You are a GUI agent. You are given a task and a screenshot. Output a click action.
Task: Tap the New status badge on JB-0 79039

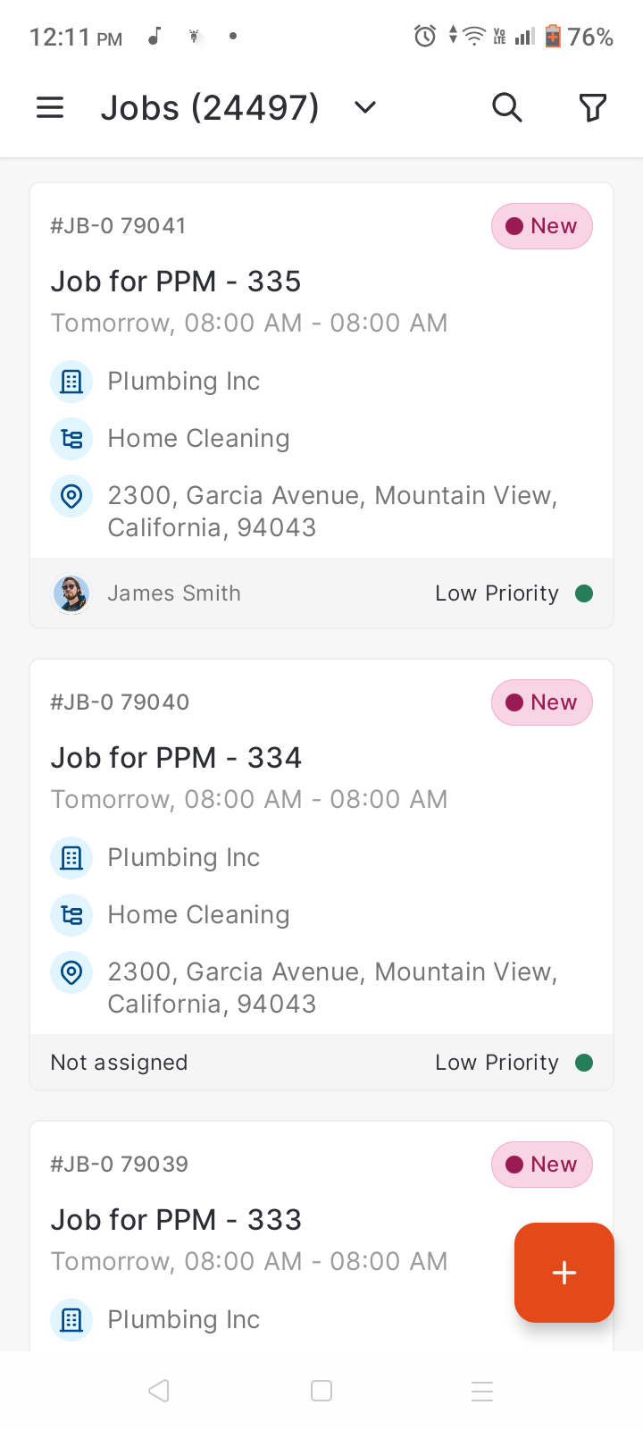(542, 1165)
